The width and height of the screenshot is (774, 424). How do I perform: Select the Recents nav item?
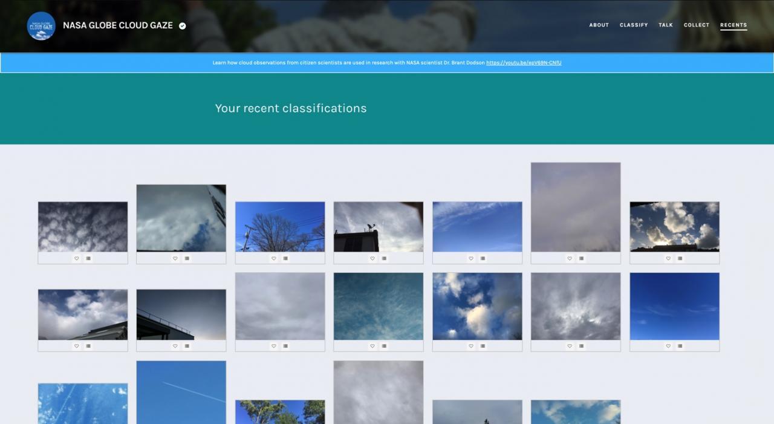(x=733, y=25)
